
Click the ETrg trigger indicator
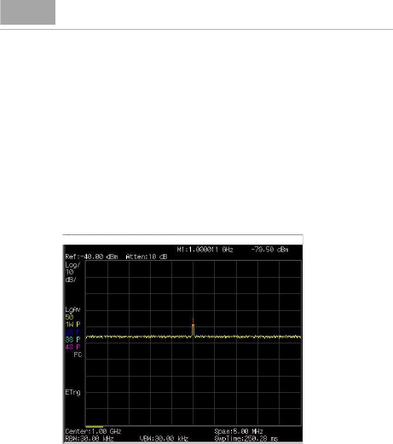(x=72, y=393)
